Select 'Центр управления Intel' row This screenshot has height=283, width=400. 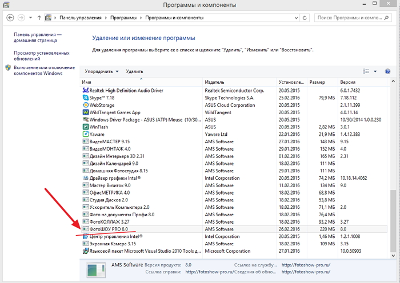click(234, 236)
